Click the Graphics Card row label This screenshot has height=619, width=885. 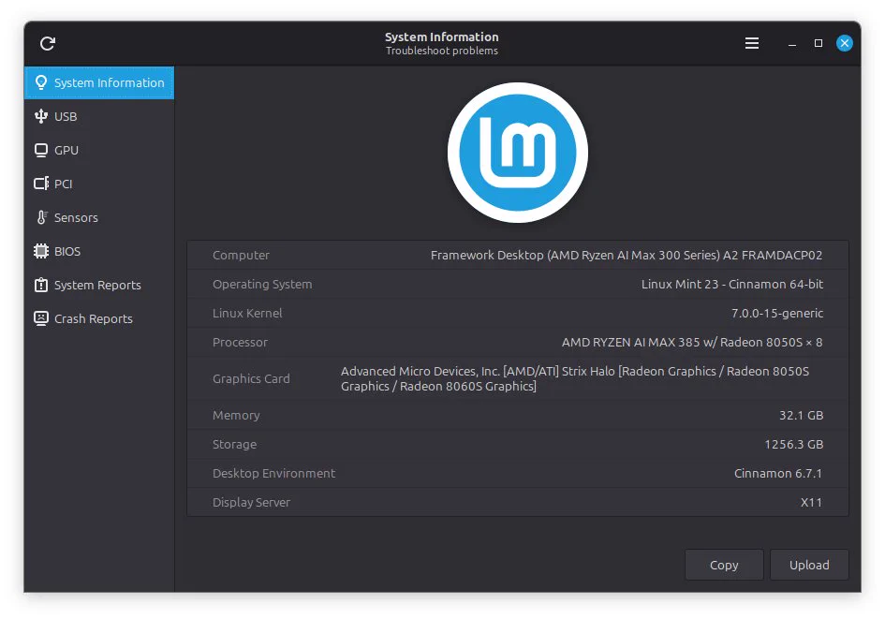tap(251, 378)
